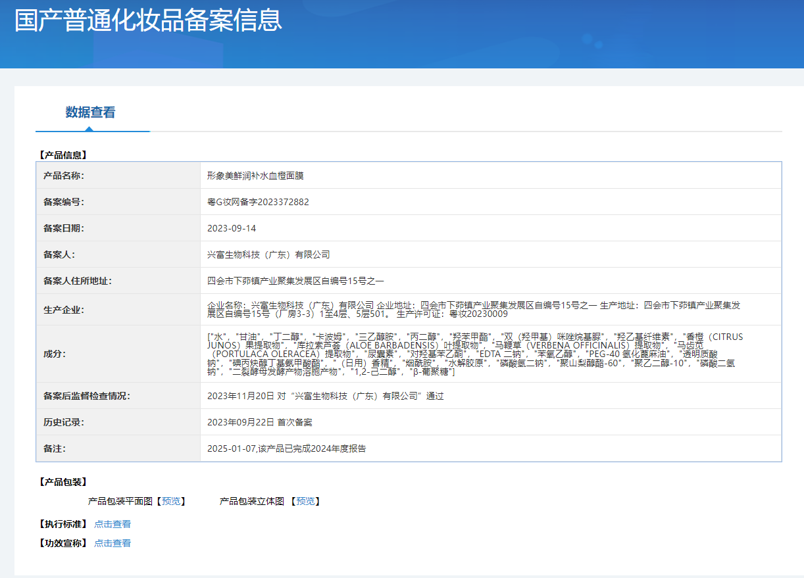Click the 成分 label cell
The height and width of the screenshot is (578, 804).
[55, 354]
